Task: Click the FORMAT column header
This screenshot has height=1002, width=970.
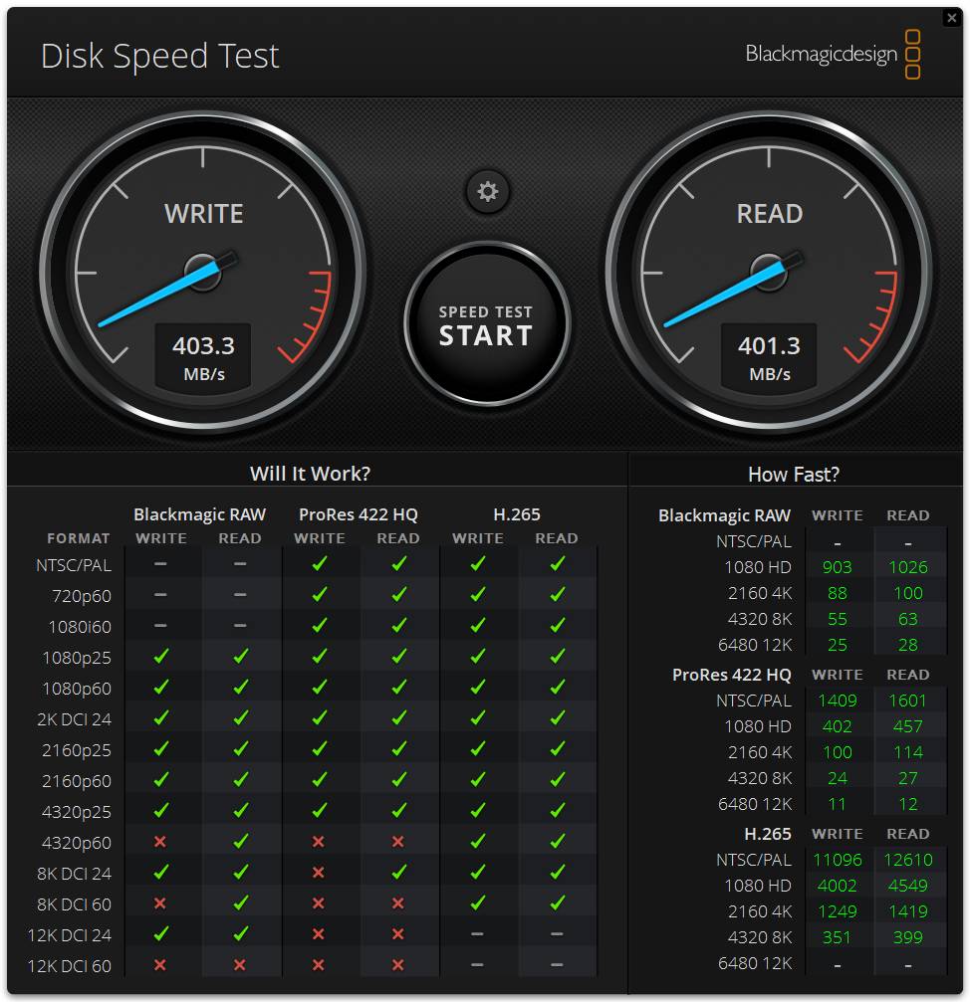Action: click(x=79, y=538)
